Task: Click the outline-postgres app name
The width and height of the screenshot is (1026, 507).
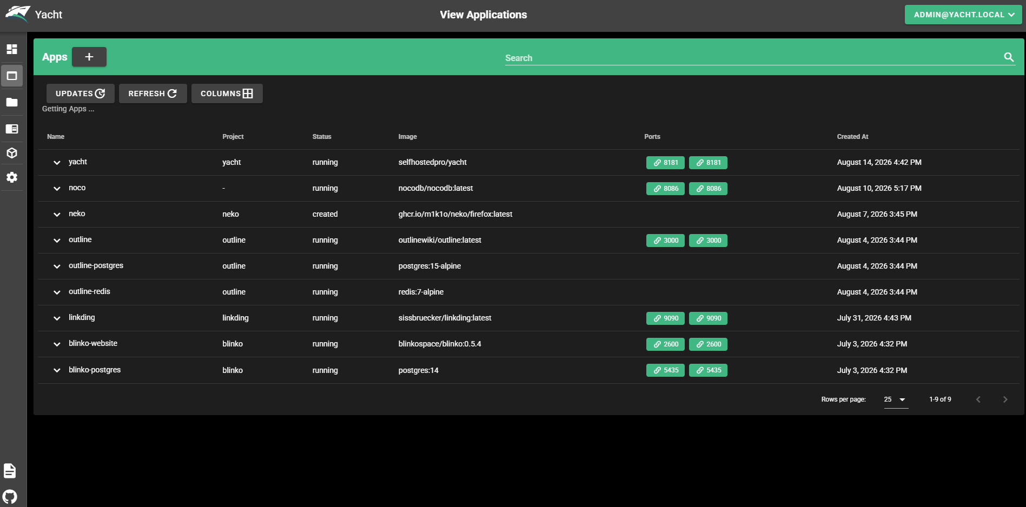Action: [x=96, y=265]
